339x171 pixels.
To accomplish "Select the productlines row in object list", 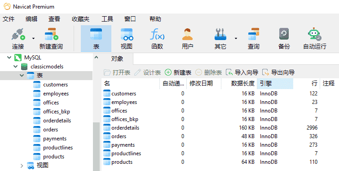I will 220,153.
